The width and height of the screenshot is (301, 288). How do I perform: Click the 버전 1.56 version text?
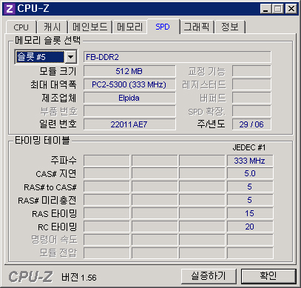(x=79, y=278)
